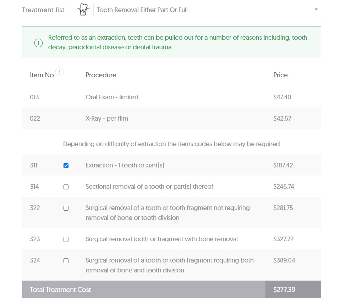
Task: Uncheck item 311 Extraction checkbox
Action: coord(66,166)
